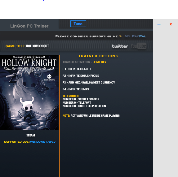
Task: Click the Activate While Inside Game note
Action: point(95,115)
